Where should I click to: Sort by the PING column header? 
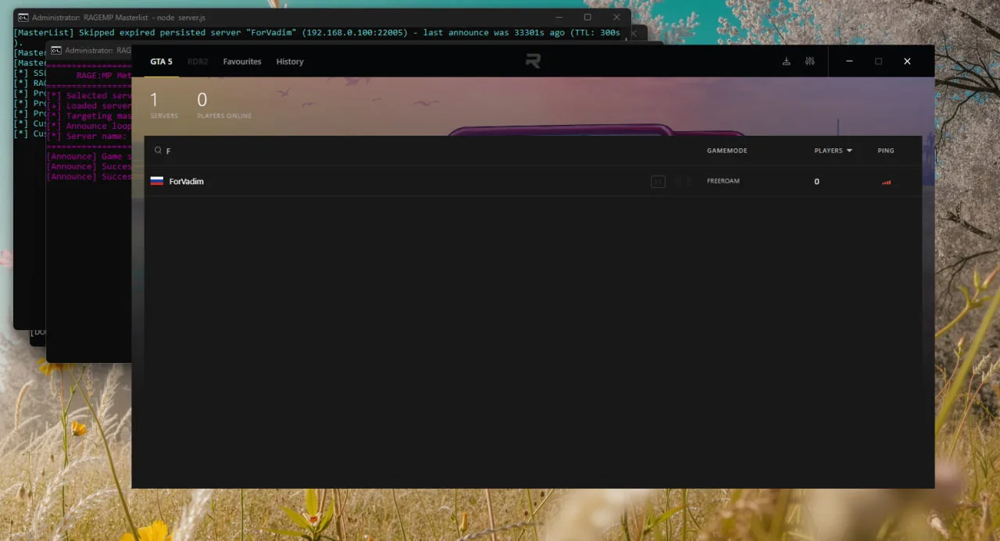(886, 151)
